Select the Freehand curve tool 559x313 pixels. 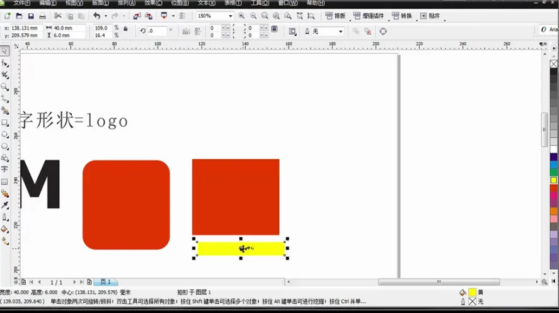pos(4,99)
